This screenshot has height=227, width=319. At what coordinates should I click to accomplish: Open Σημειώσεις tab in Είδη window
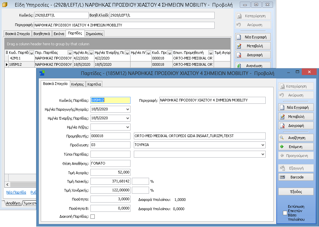coord(94,34)
